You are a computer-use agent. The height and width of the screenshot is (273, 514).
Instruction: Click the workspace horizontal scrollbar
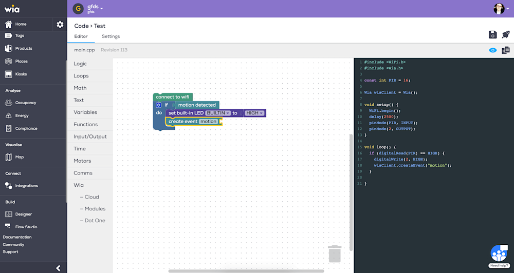(x=246, y=271)
